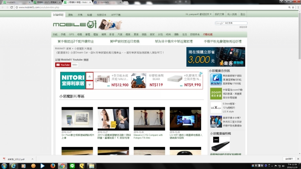Open the 買手機就送2千配件購物金 promo link
Screen dimensions: 301x169
pyautogui.click(x=76, y=41)
